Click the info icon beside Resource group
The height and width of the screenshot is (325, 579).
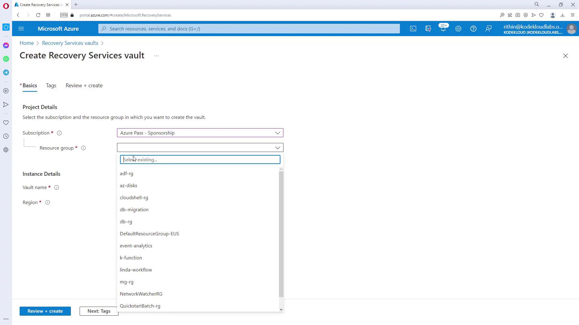(x=83, y=148)
